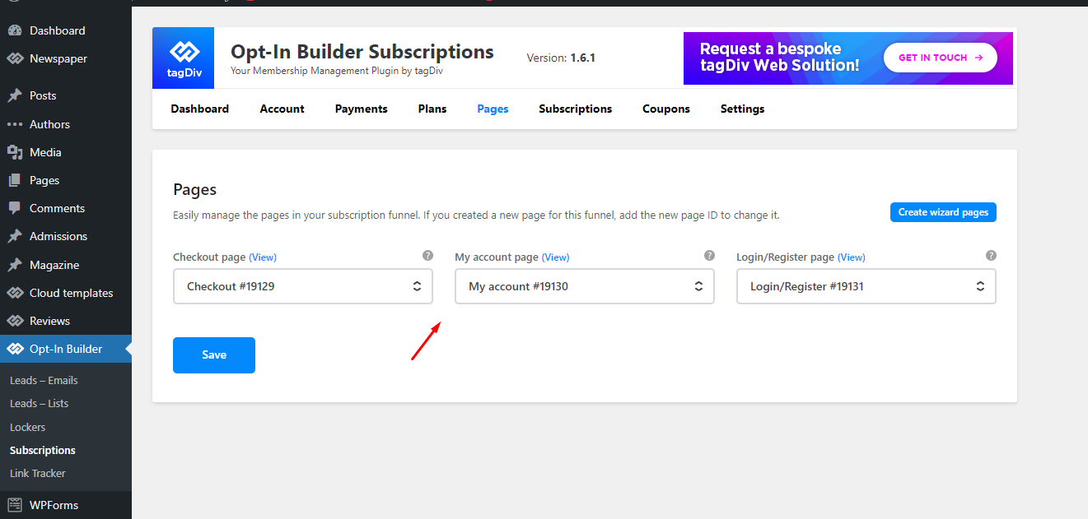Image resolution: width=1088 pixels, height=519 pixels.
Task: Click the Authors dots icon
Action: pyautogui.click(x=15, y=124)
